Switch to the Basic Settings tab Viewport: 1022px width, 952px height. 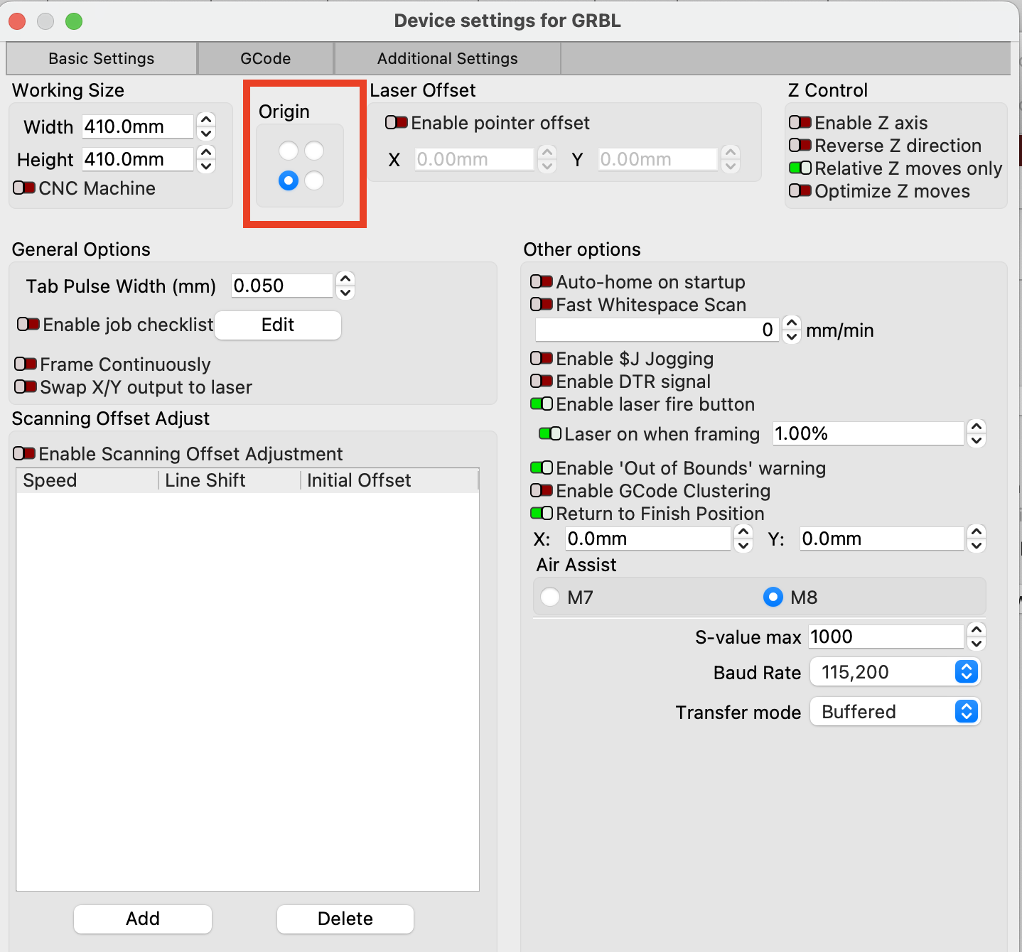(102, 58)
